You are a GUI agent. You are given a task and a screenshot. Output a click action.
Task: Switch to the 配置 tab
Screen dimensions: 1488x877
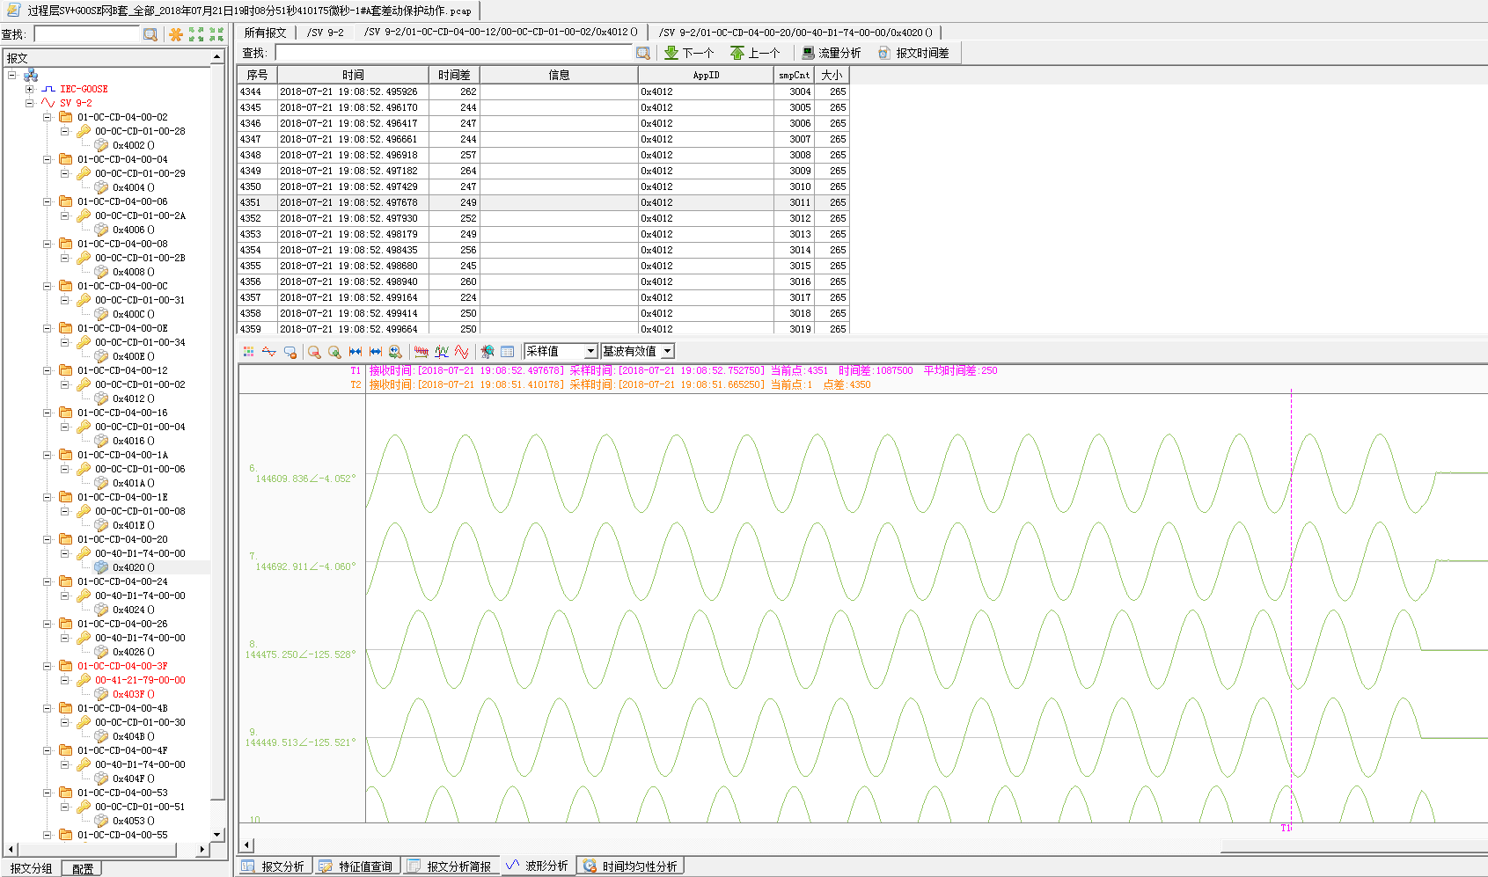[83, 868]
